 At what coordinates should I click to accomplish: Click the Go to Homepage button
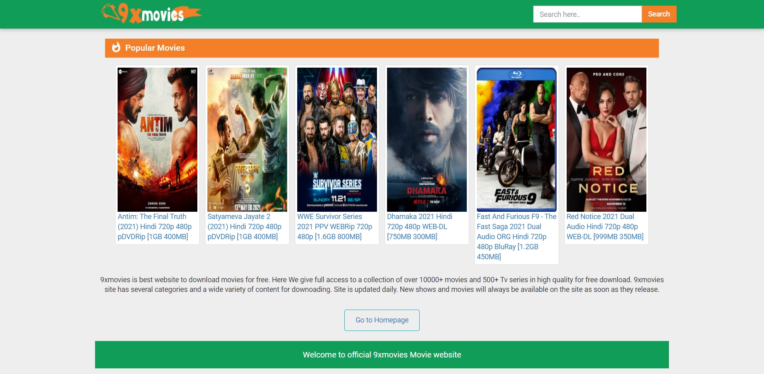pyautogui.click(x=382, y=320)
